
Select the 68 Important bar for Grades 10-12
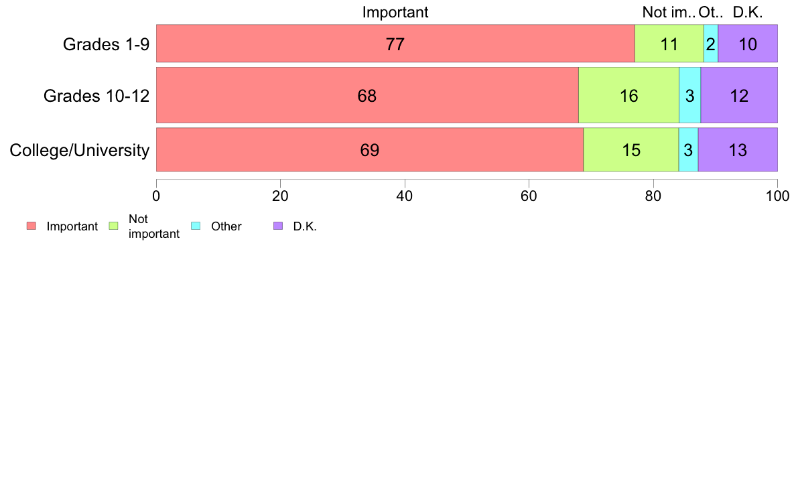pos(368,96)
